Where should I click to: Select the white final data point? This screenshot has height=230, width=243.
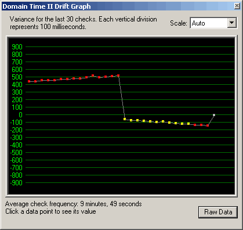tap(214, 115)
